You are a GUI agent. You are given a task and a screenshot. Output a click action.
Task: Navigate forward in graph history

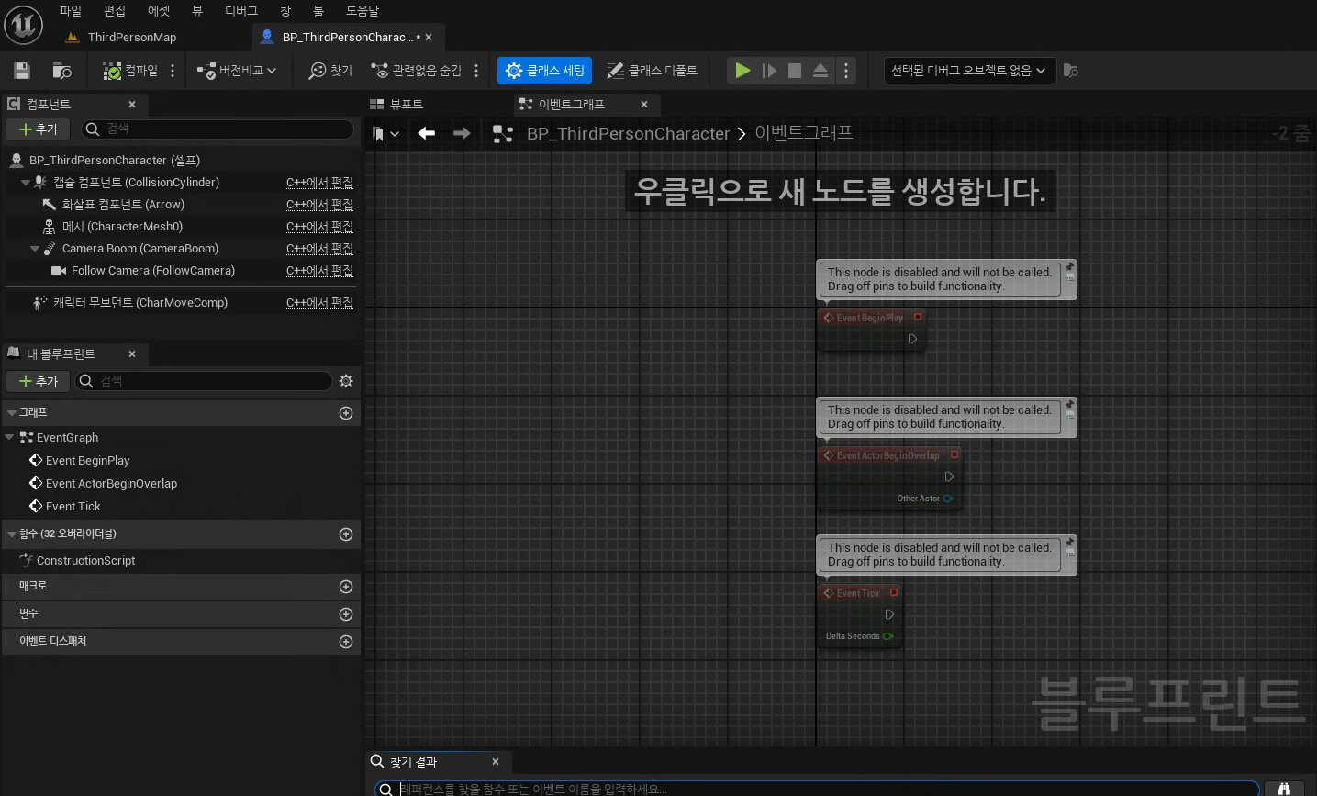click(462, 134)
